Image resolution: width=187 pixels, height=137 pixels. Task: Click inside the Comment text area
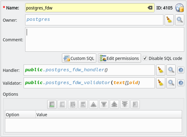click(105, 39)
